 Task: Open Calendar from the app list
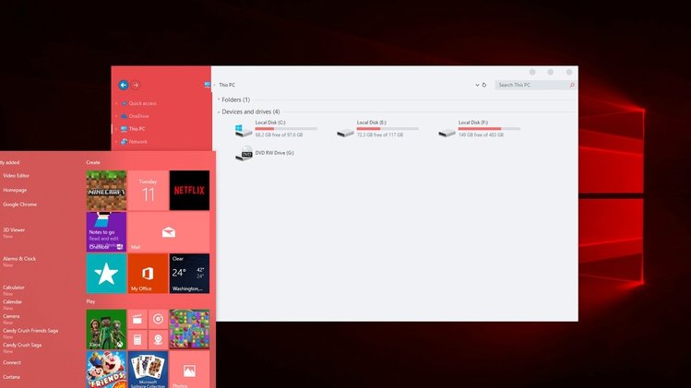pyautogui.click(x=12, y=302)
